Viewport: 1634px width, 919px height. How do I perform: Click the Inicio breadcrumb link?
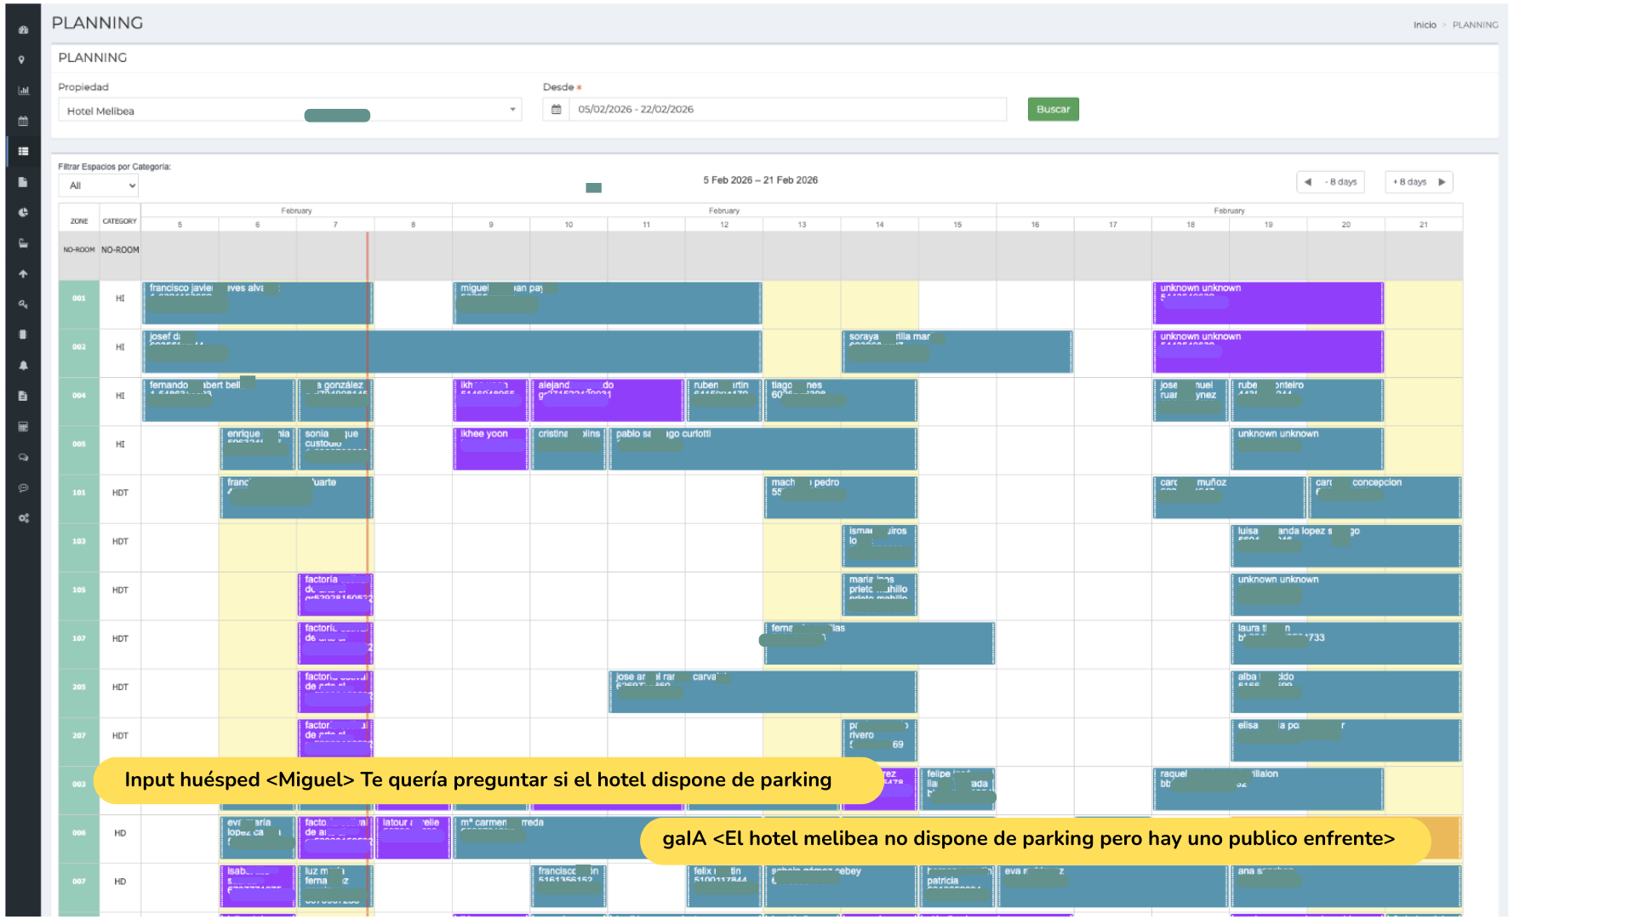1424,26
